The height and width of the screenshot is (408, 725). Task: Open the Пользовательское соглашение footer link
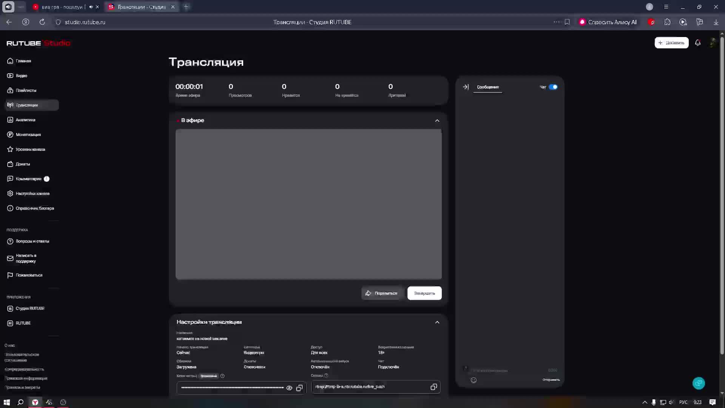point(22,357)
